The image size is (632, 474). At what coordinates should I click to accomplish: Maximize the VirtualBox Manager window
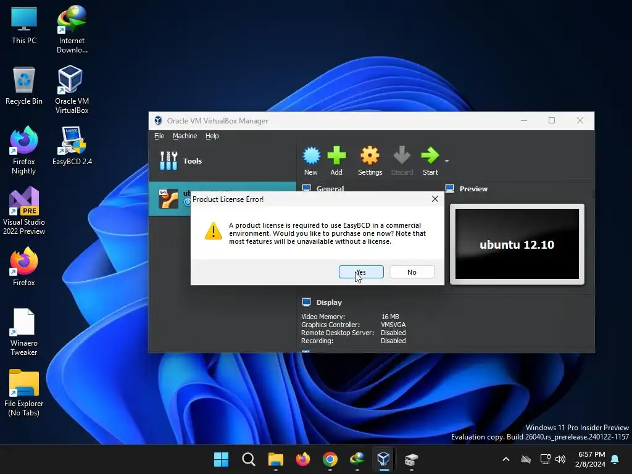[x=551, y=120]
